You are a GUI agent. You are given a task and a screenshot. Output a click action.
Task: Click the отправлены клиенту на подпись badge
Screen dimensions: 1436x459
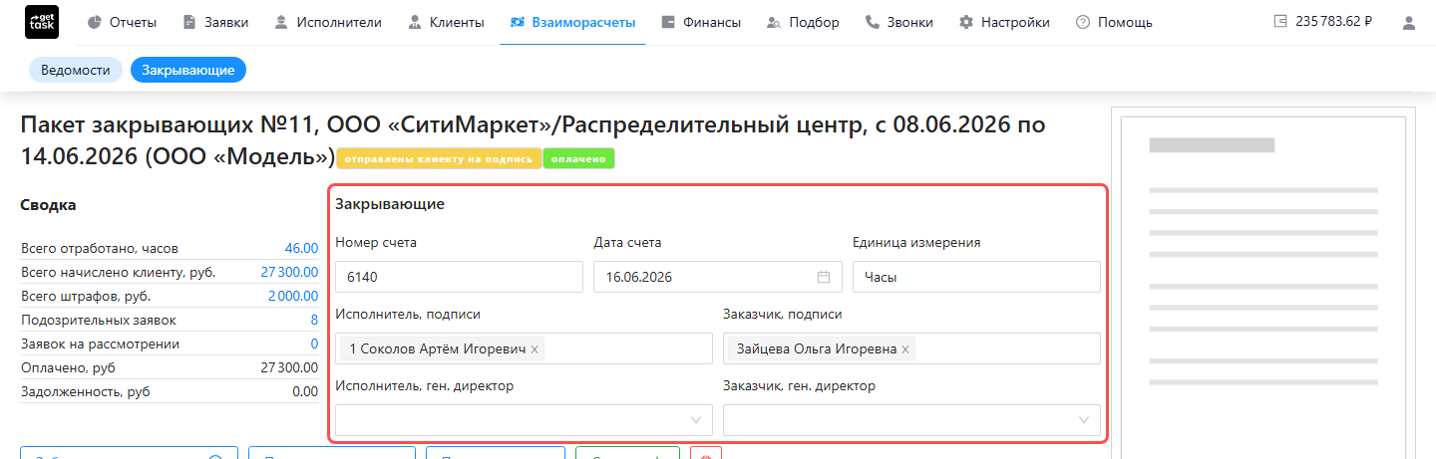(x=439, y=158)
